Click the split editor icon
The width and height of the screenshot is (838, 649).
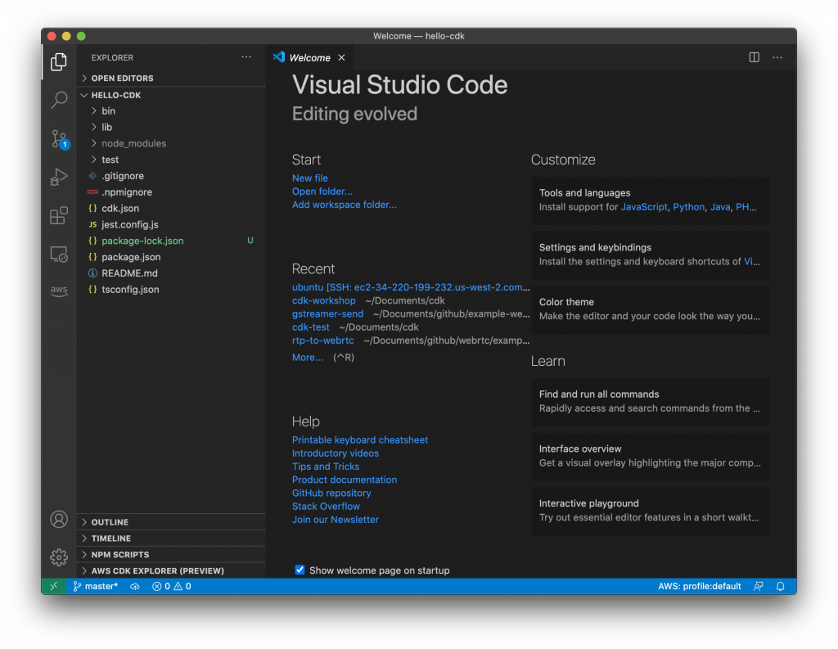(x=754, y=57)
